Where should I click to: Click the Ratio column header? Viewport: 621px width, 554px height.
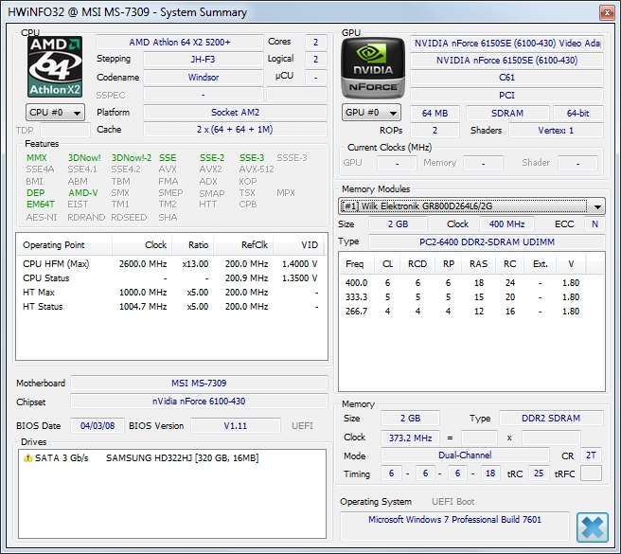[x=193, y=245]
